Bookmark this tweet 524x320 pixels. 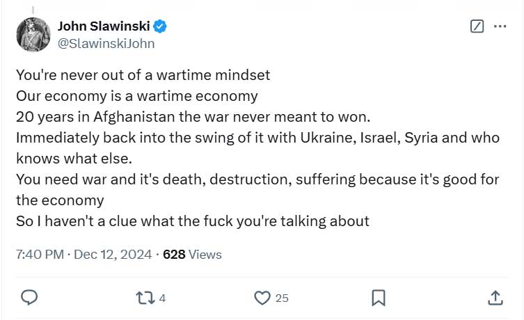(x=379, y=298)
